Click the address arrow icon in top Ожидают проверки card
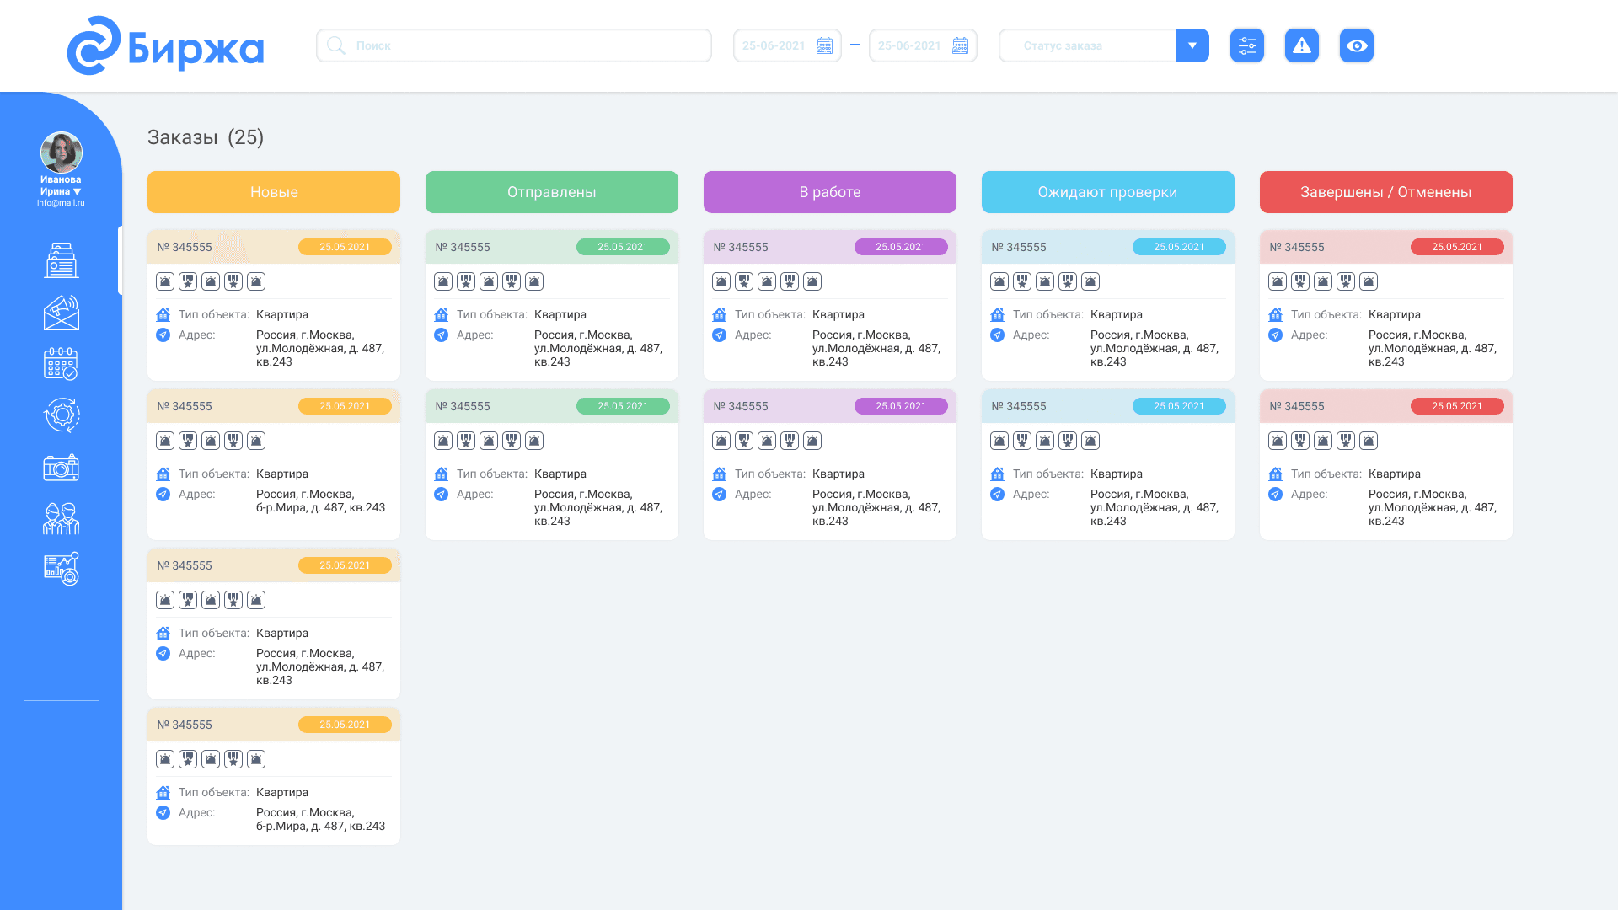The width and height of the screenshot is (1618, 910). tap(997, 335)
